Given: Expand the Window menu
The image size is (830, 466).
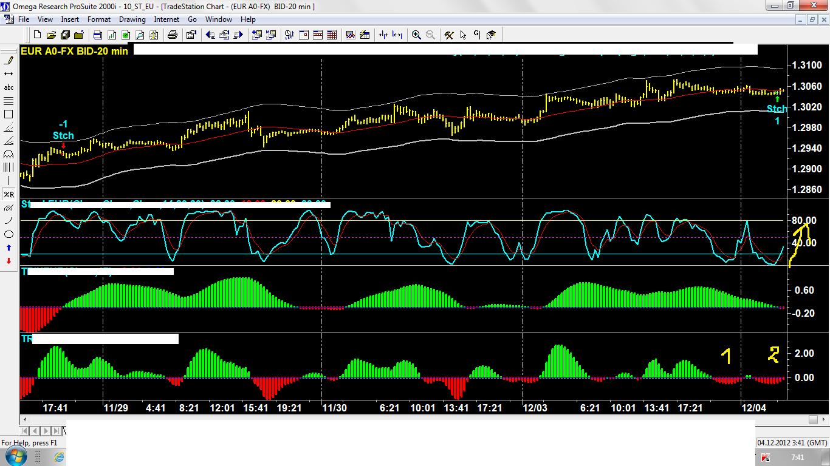Looking at the screenshot, I should [x=218, y=19].
